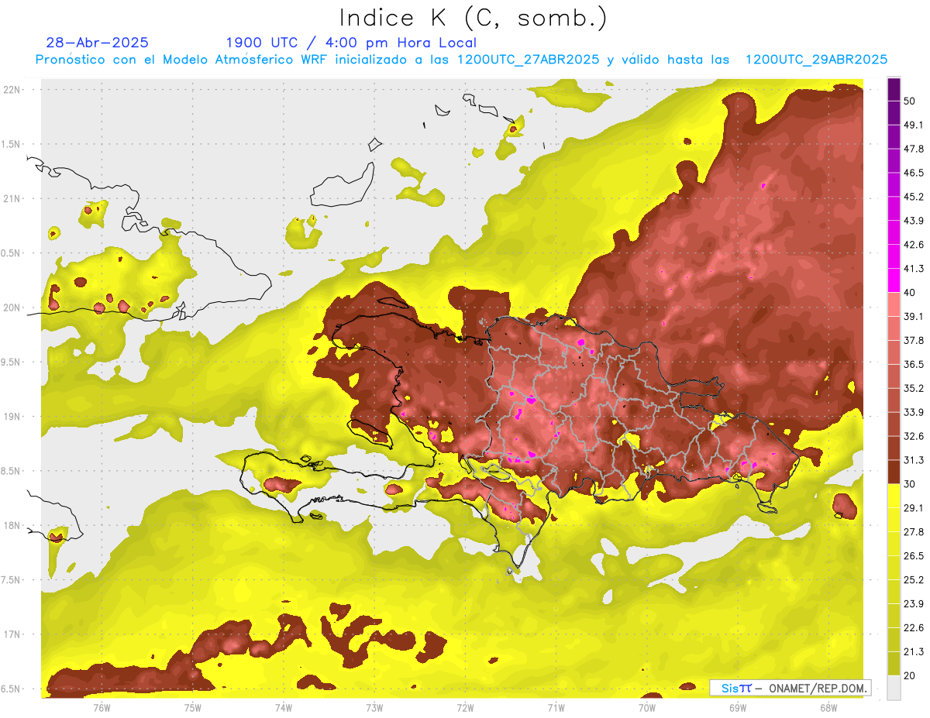930x718 pixels.
Task: Click the colorbar value "22.6"
Action: 914,628
